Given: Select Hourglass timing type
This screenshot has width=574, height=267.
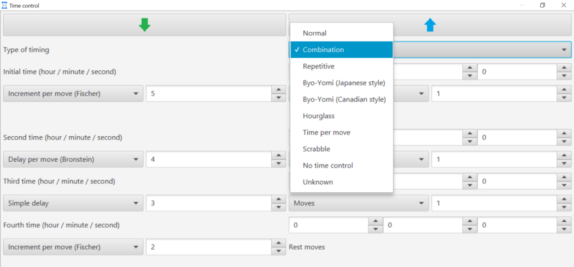Looking at the screenshot, I should [318, 116].
